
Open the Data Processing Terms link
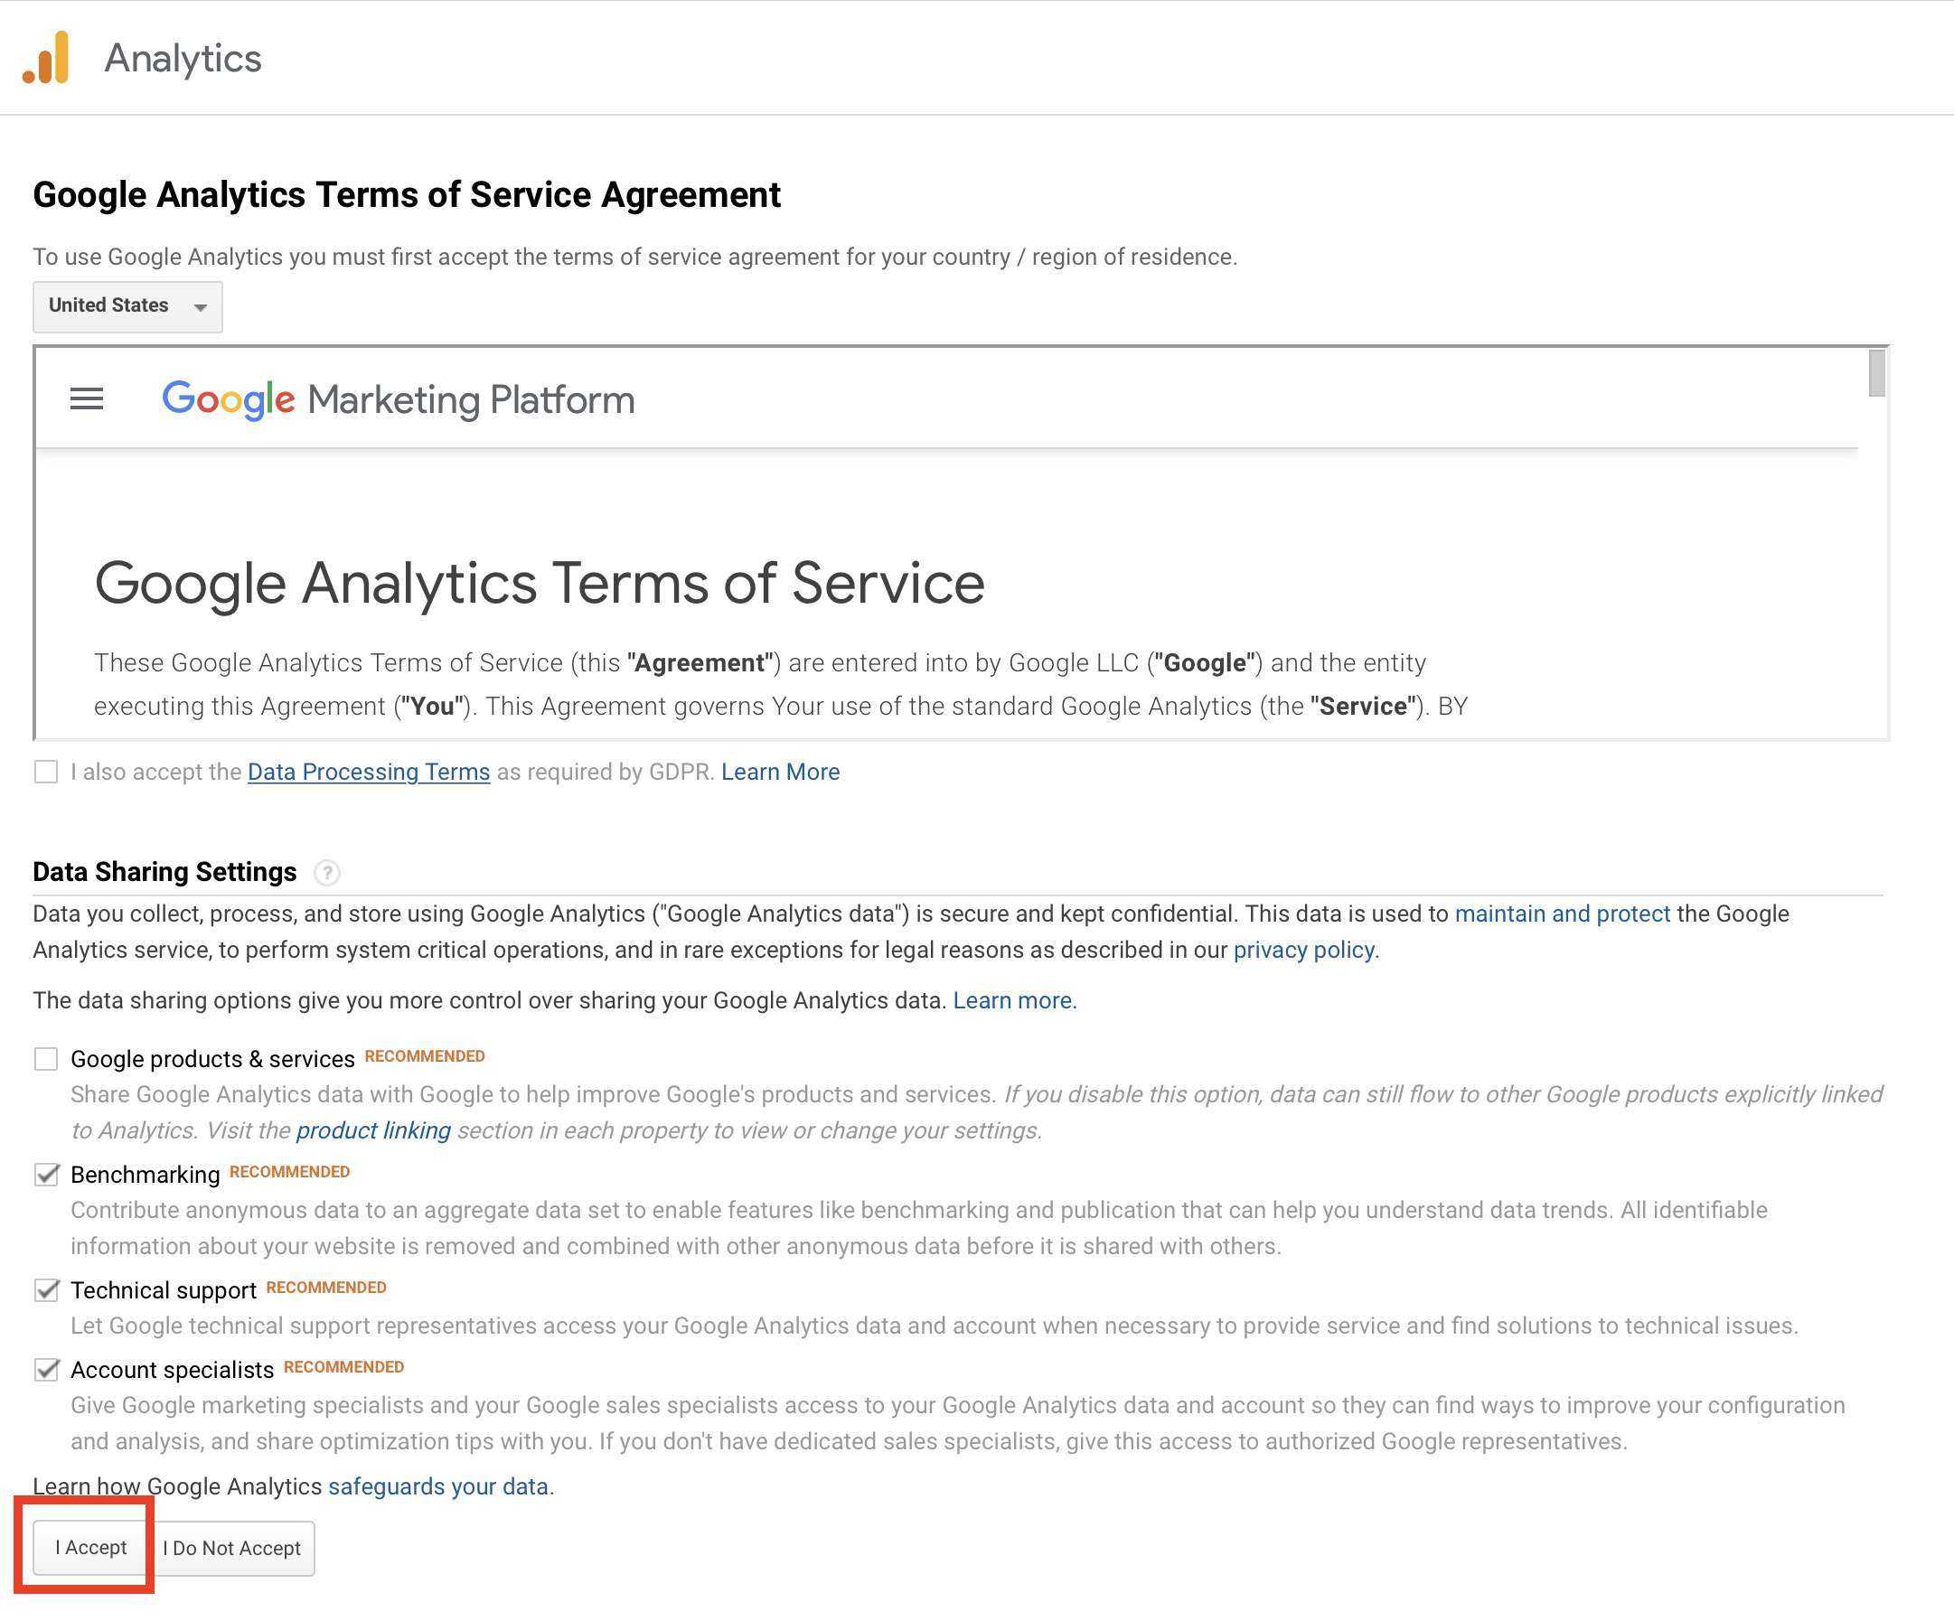point(369,772)
